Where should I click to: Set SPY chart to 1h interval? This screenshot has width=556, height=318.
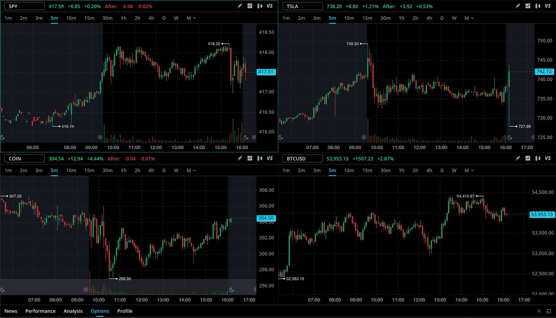tap(123, 18)
